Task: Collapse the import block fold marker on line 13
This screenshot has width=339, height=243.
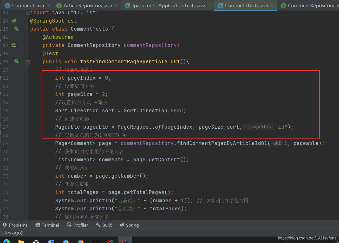Action: pyautogui.click(x=28, y=13)
